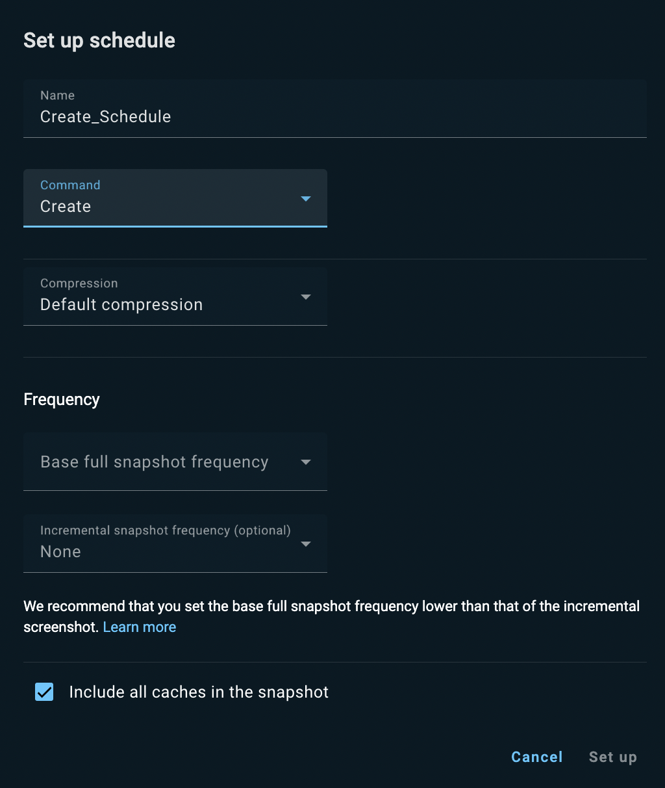Uncheck Include all caches checkbox
Image resolution: width=665 pixels, height=788 pixels.
pyautogui.click(x=44, y=692)
